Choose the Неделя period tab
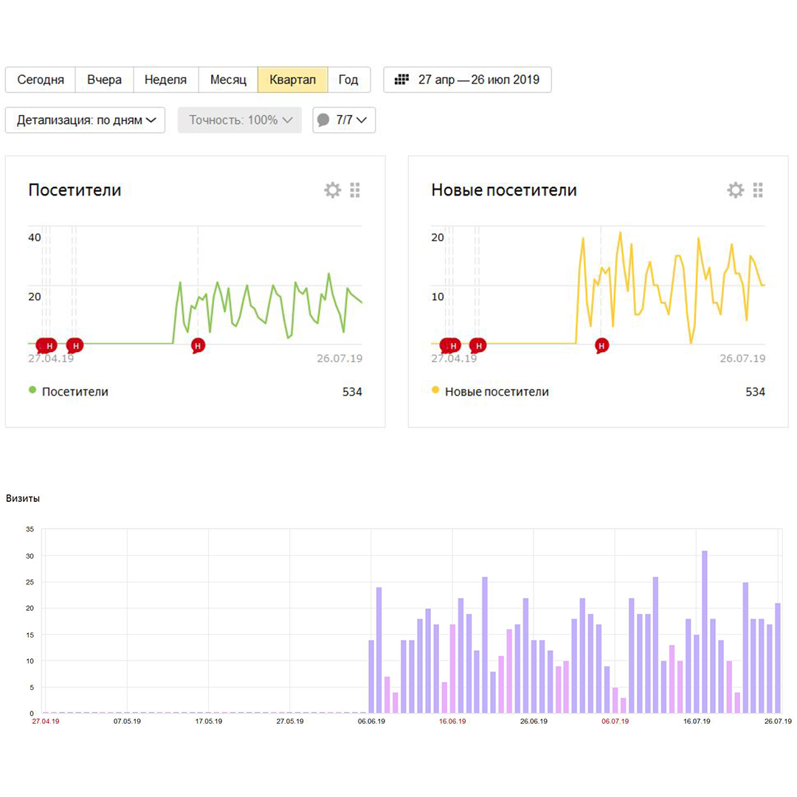Image resolution: width=797 pixels, height=797 pixels. [x=166, y=80]
